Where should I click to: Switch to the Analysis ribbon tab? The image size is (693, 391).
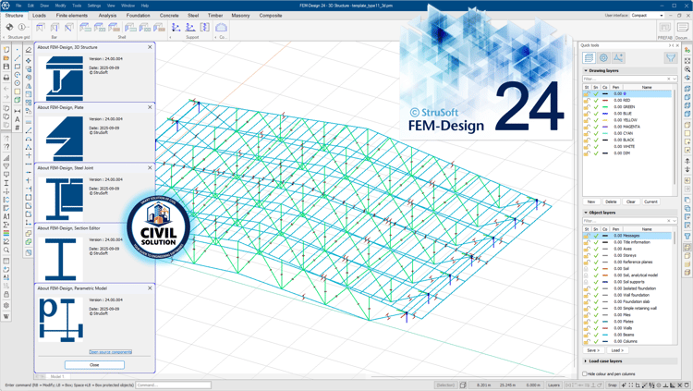(107, 16)
